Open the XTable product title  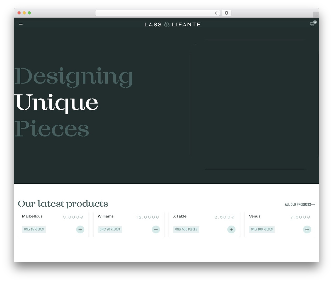tap(180, 216)
